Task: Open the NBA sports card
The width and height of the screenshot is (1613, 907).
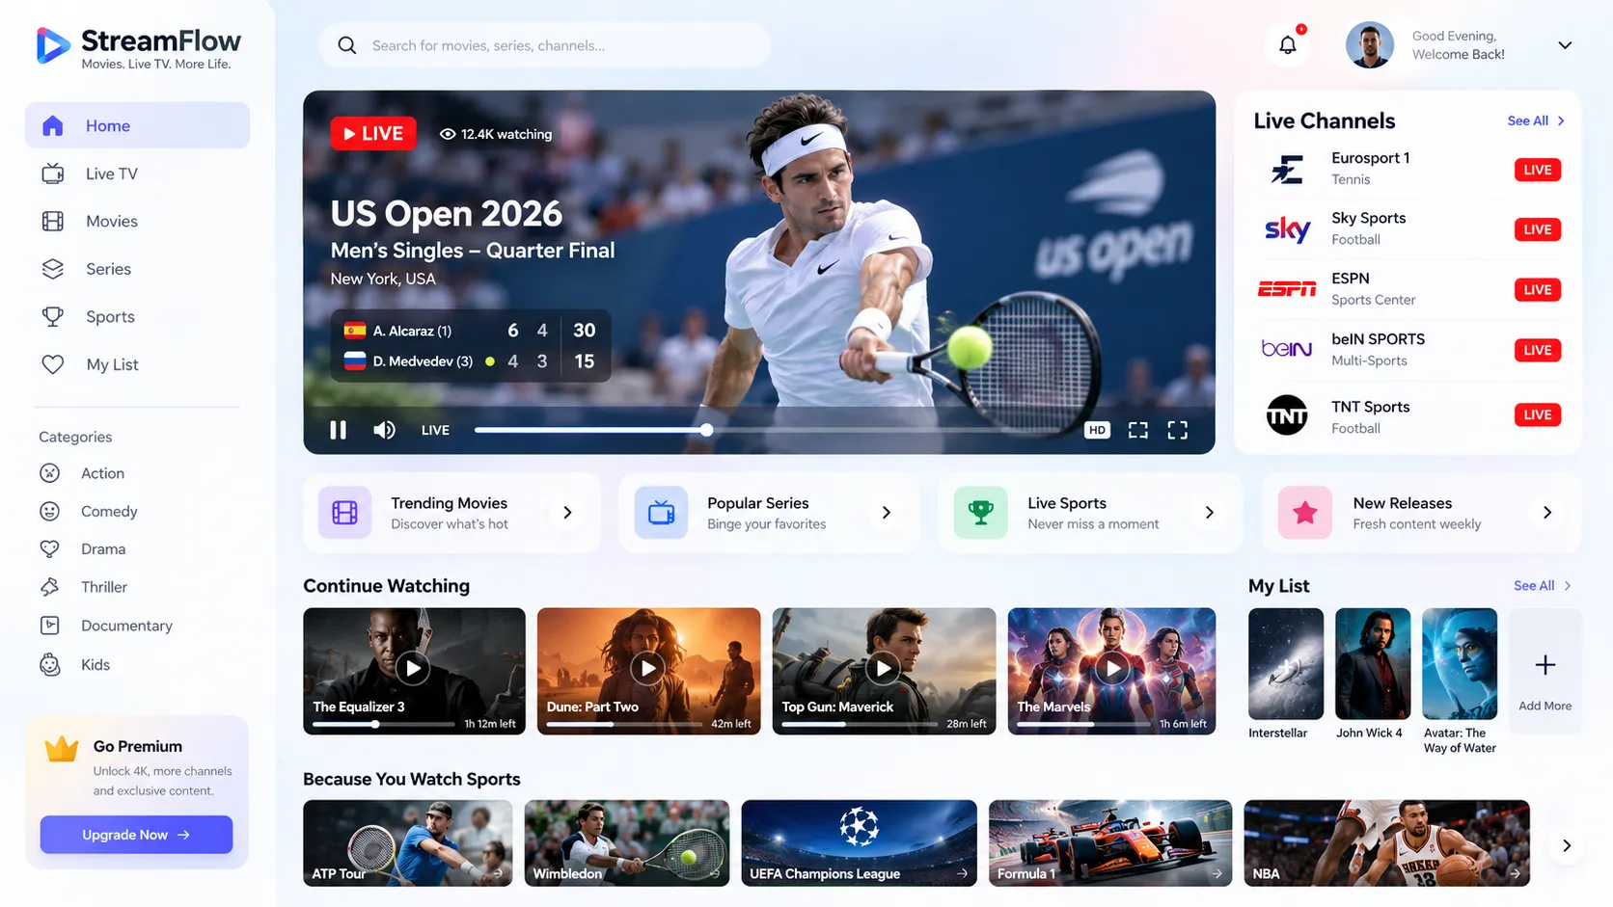Action: [1386, 842]
